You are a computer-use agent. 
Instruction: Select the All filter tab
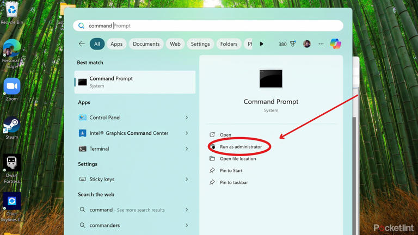(97, 44)
